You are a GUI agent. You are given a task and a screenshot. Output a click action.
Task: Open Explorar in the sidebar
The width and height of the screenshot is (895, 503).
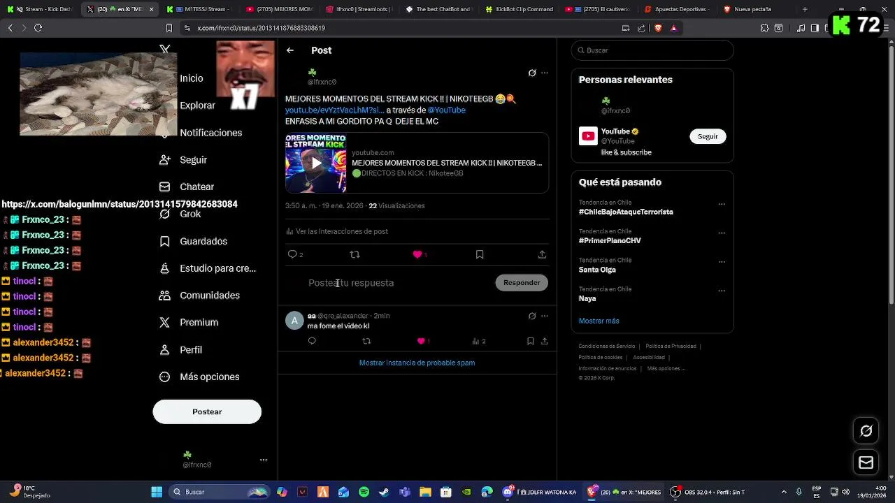click(x=197, y=105)
